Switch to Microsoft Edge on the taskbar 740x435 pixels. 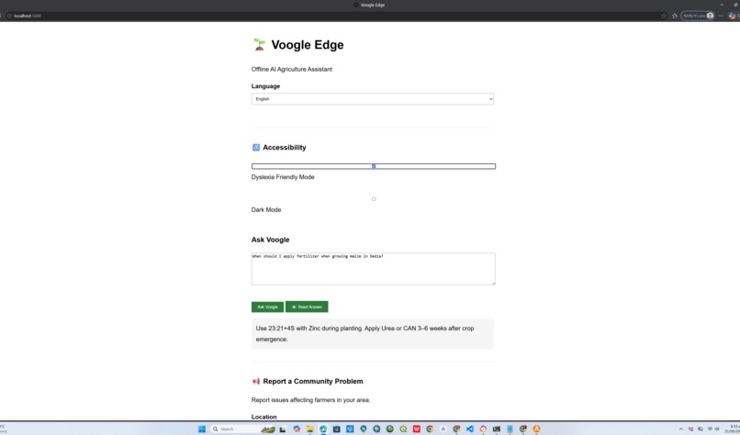point(323,429)
